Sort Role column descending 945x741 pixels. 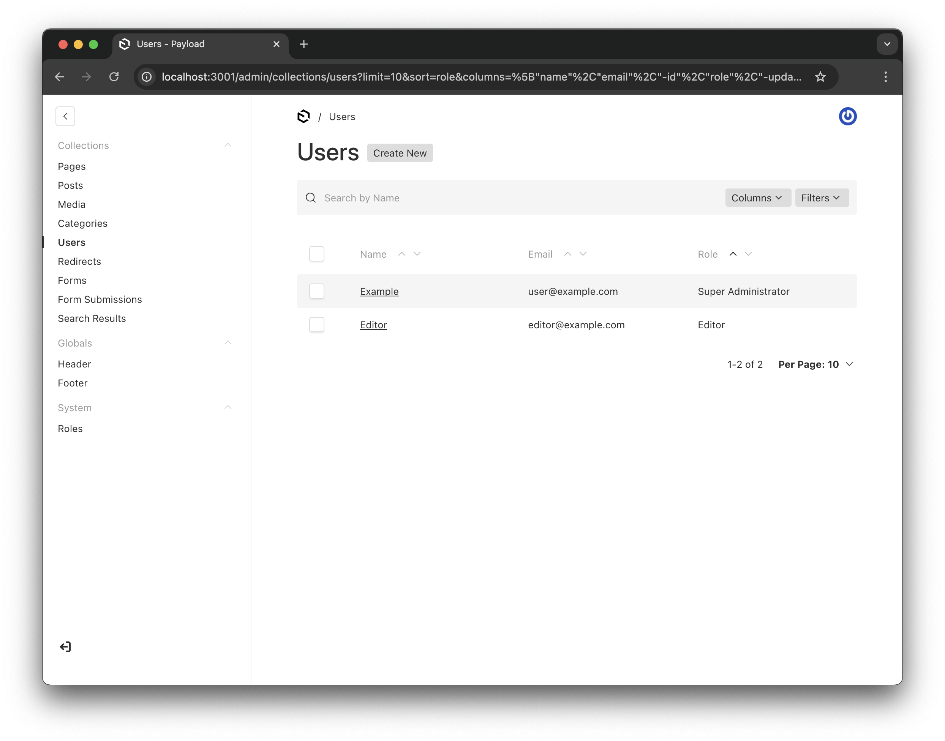[x=748, y=254]
